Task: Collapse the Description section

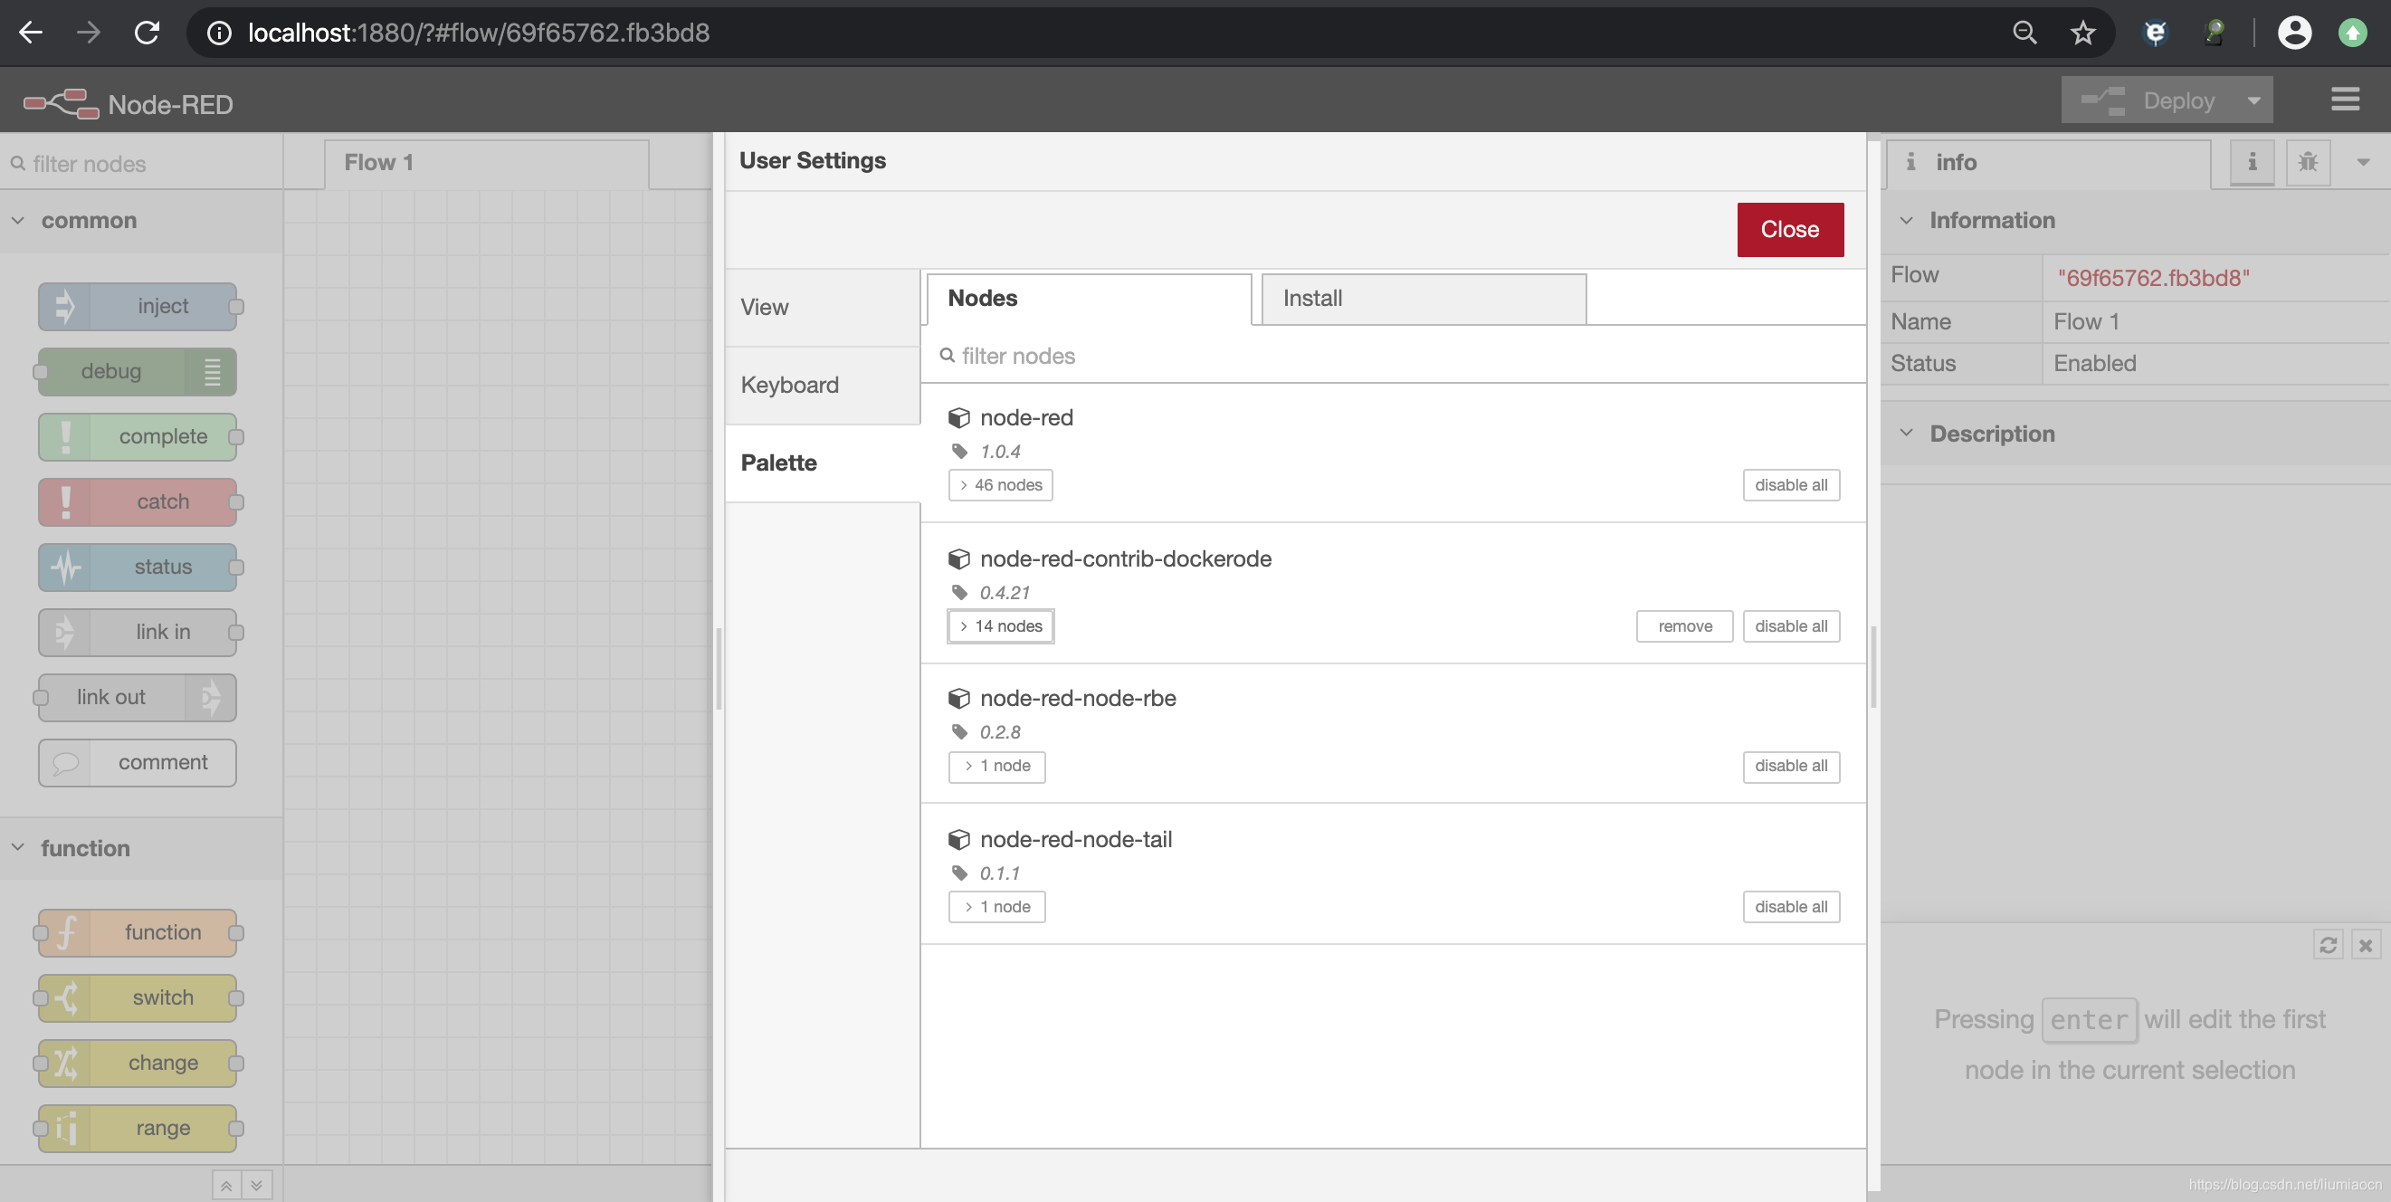Action: click(x=2136, y=434)
